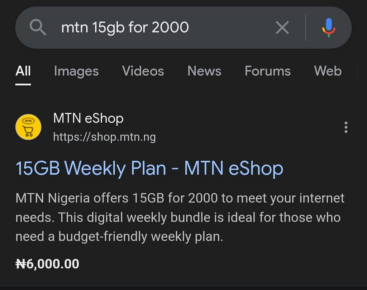Viewport: 367px width, 290px height.
Task: Select the News results tab
Action: tap(204, 71)
